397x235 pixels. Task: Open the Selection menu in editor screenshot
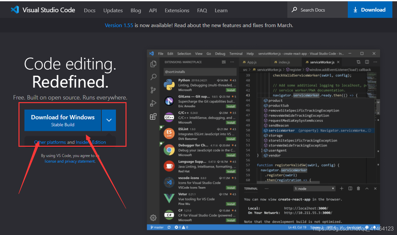pos(184,54)
